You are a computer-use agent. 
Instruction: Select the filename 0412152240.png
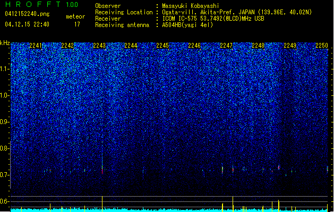[27, 14]
